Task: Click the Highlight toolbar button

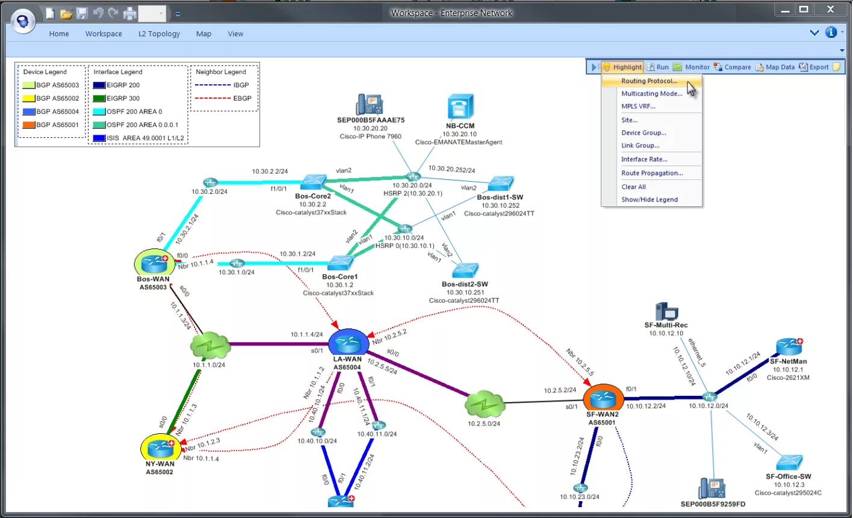Action: (x=622, y=67)
